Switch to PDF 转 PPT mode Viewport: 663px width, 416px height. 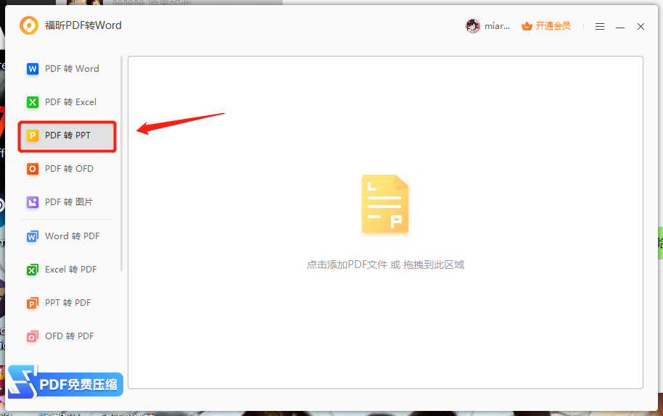pyautogui.click(x=67, y=136)
